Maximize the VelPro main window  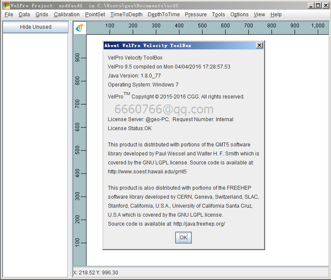point(318,6)
